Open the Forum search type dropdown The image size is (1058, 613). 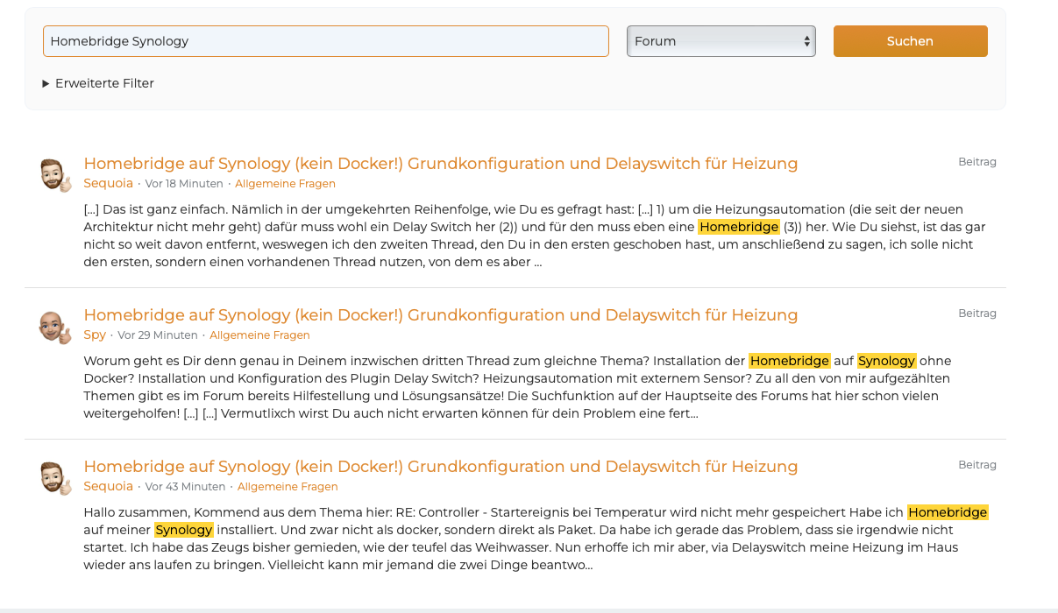pyautogui.click(x=721, y=41)
